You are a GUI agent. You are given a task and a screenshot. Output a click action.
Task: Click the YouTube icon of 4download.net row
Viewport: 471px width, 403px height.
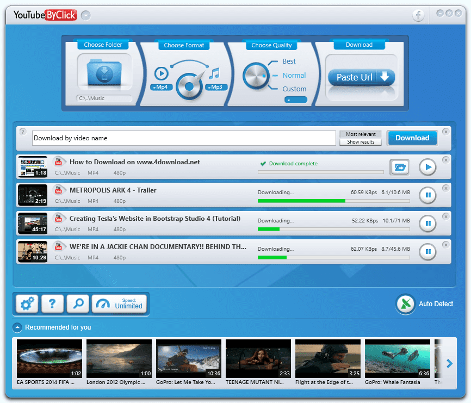click(58, 162)
